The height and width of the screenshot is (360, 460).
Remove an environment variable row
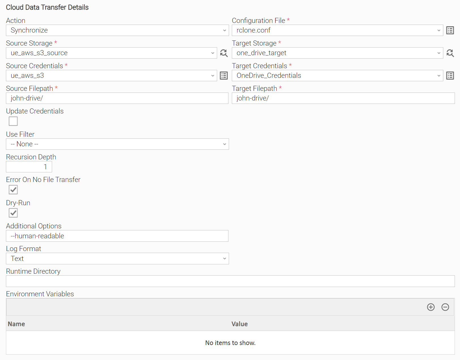coord(445,307)
